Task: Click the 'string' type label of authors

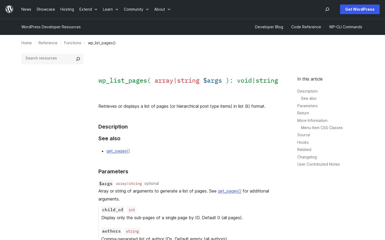Action: (132, 231)
